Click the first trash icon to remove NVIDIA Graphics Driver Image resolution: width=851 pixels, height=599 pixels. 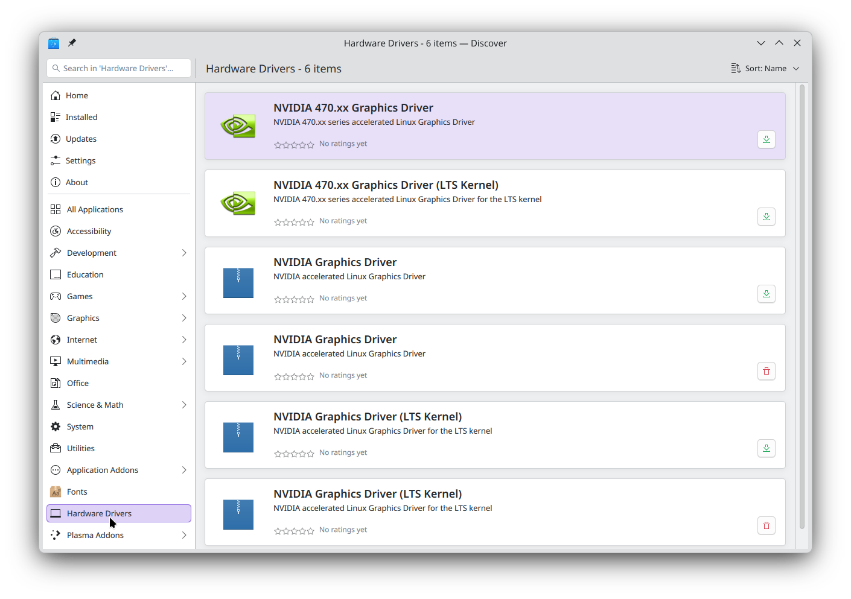pos(766,371)
